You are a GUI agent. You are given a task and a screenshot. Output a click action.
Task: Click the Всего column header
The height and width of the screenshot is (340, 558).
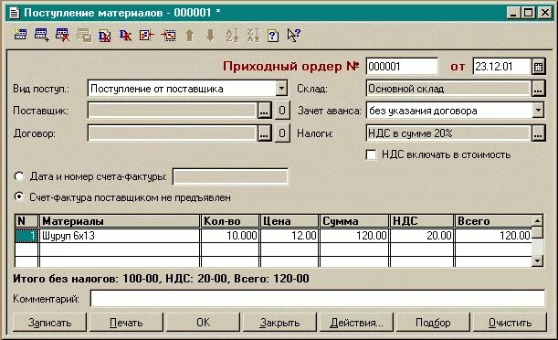(x=493, y=221)
